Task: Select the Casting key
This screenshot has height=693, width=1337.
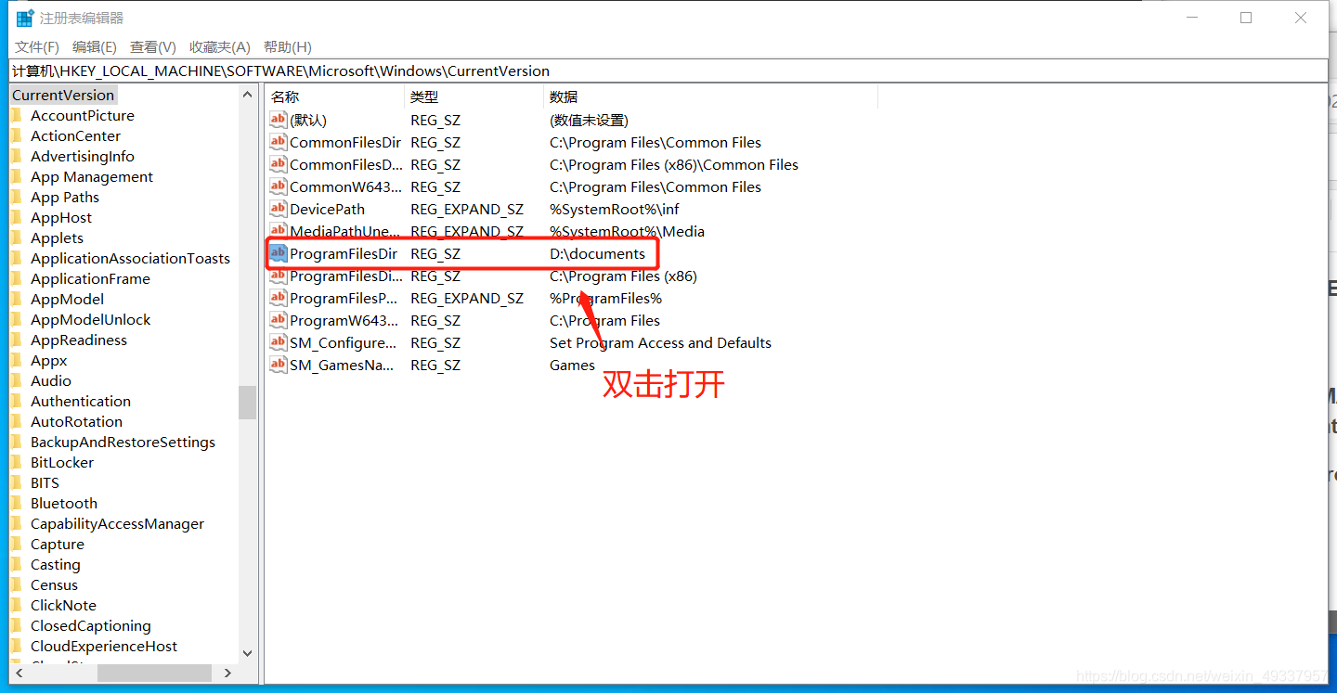Action: [55, 565]
